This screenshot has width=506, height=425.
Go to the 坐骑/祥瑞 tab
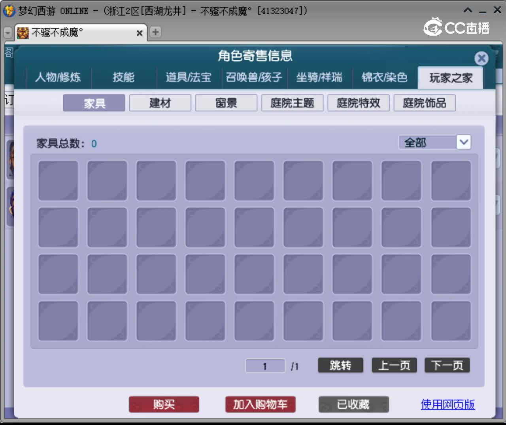(319, 77)
